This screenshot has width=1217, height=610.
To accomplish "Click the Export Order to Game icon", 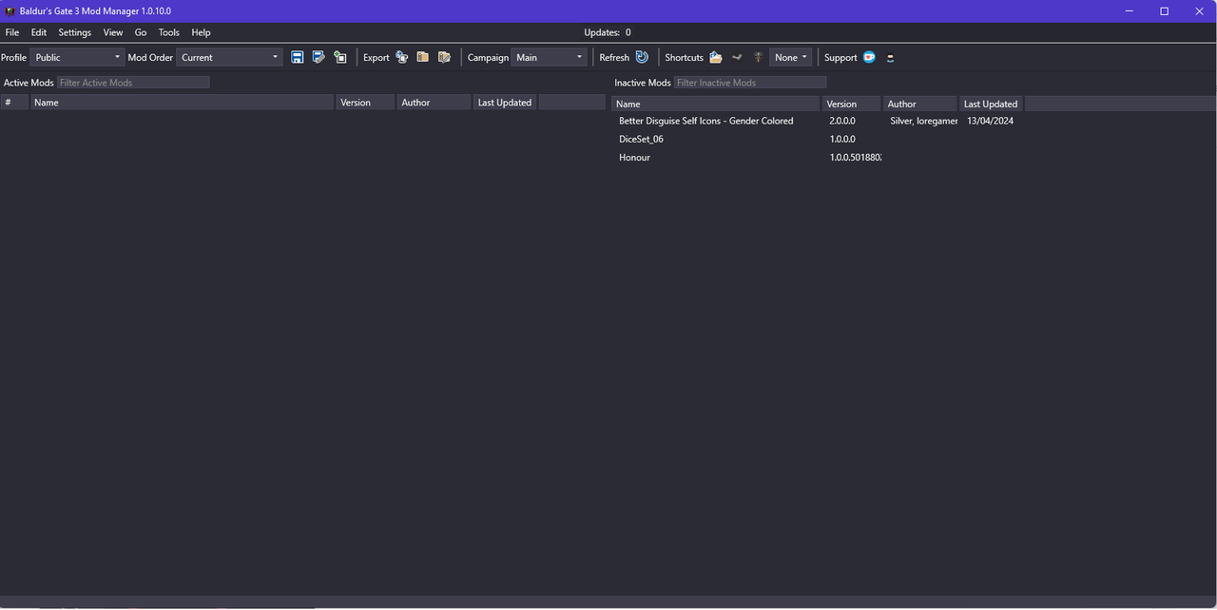I will point(402,57).
